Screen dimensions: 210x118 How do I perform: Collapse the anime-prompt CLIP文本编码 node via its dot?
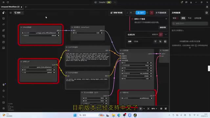[67, 47]
